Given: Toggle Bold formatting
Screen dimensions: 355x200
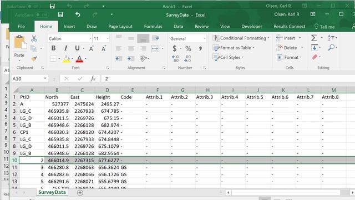Looking at the screenshot, I should (x=53, y=48).
